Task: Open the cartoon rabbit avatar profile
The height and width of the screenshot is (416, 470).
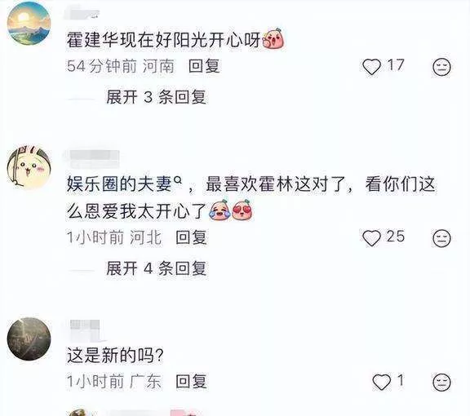Action: click(29, 166)
